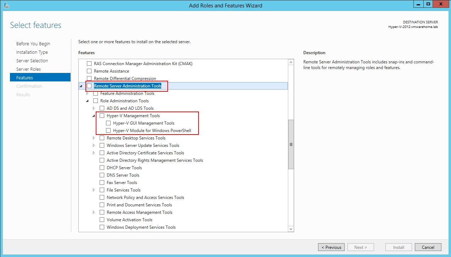Enable Network Policy and Access Services Tools

coord(102,198)
